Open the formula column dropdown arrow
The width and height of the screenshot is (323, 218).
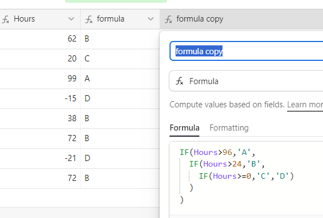[151, 19]
